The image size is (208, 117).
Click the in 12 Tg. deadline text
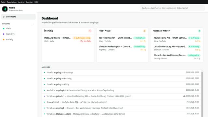197,58
